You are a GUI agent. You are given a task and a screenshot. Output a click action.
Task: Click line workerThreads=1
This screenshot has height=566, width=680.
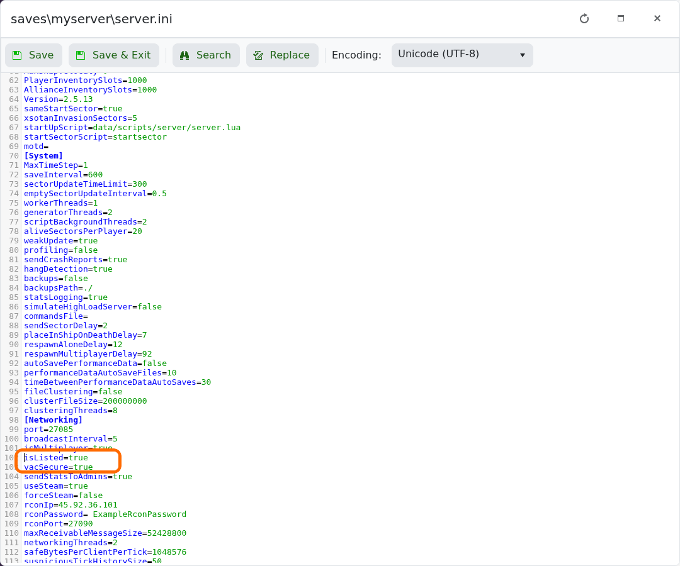point(60,203)
